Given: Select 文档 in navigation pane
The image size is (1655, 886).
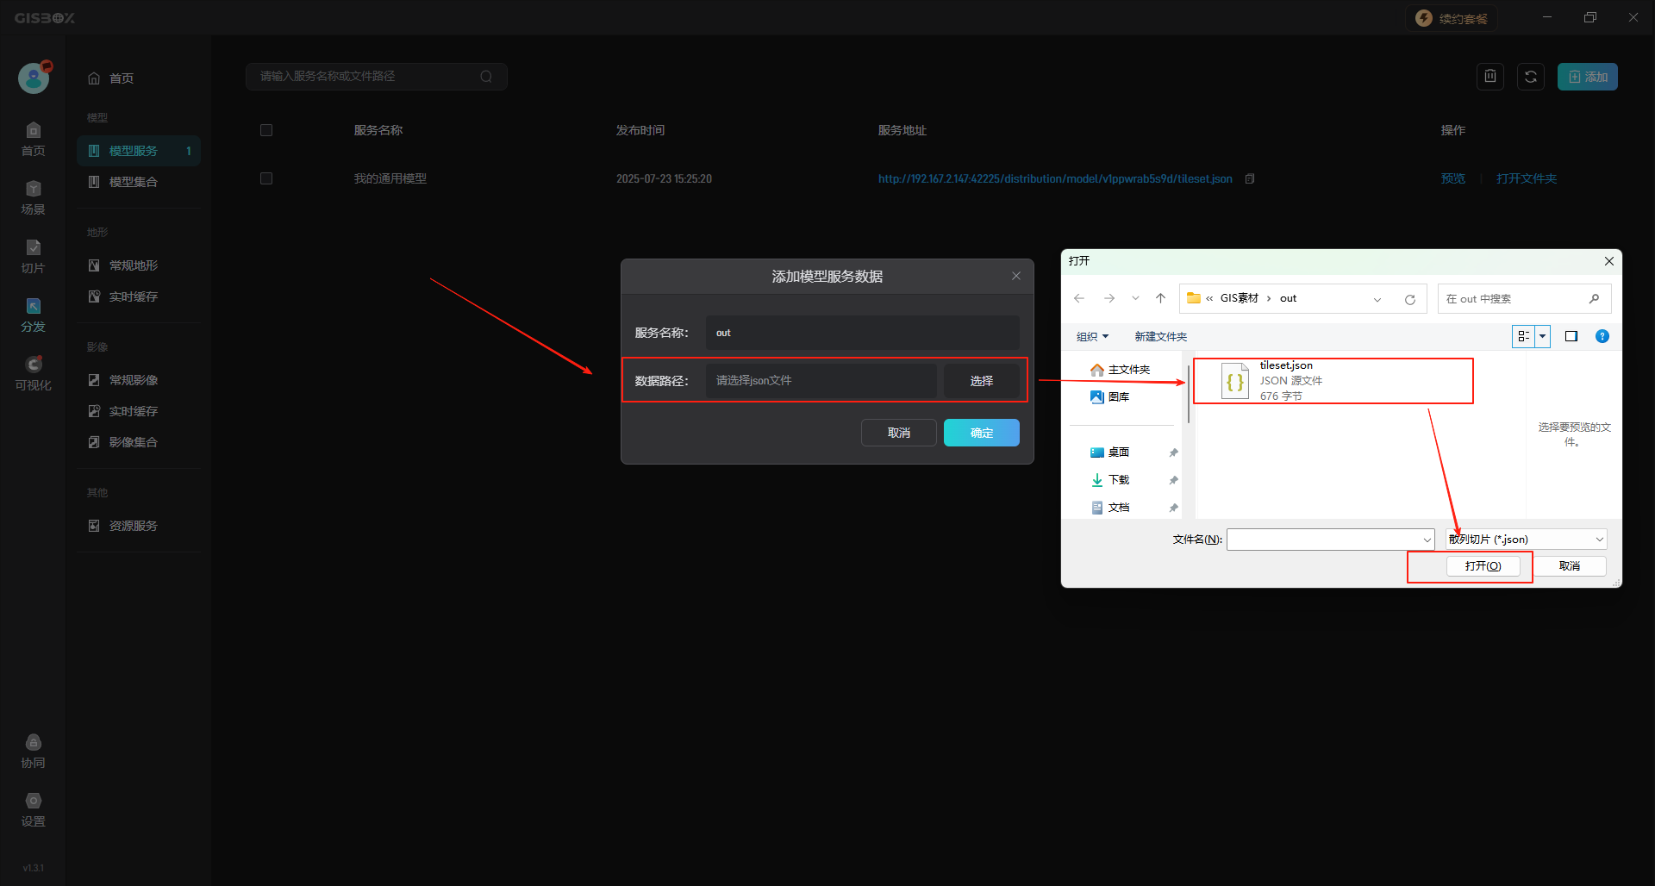Looking at the screenshot, I should click(1110, 508).
